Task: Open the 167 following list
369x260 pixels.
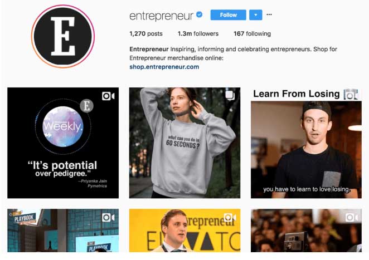Action: coord(253,33)
